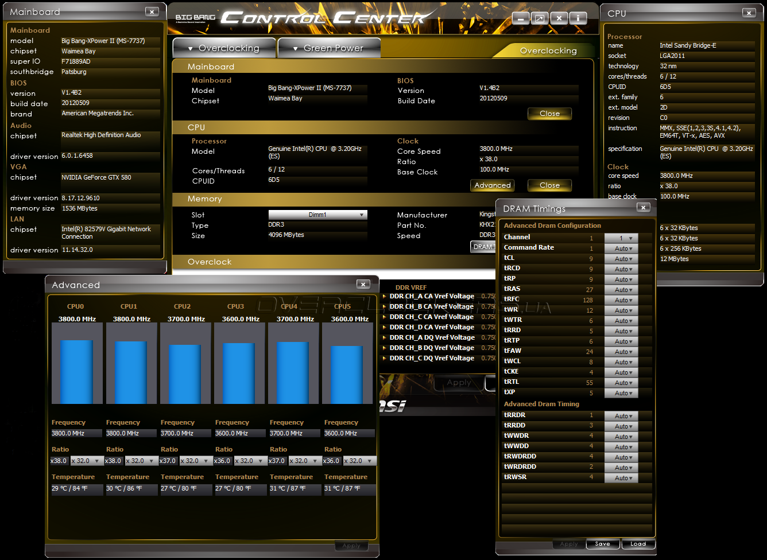Open the info icon in Control Center title bar
The image size is (767, 560).
click(x=578, y=18)
